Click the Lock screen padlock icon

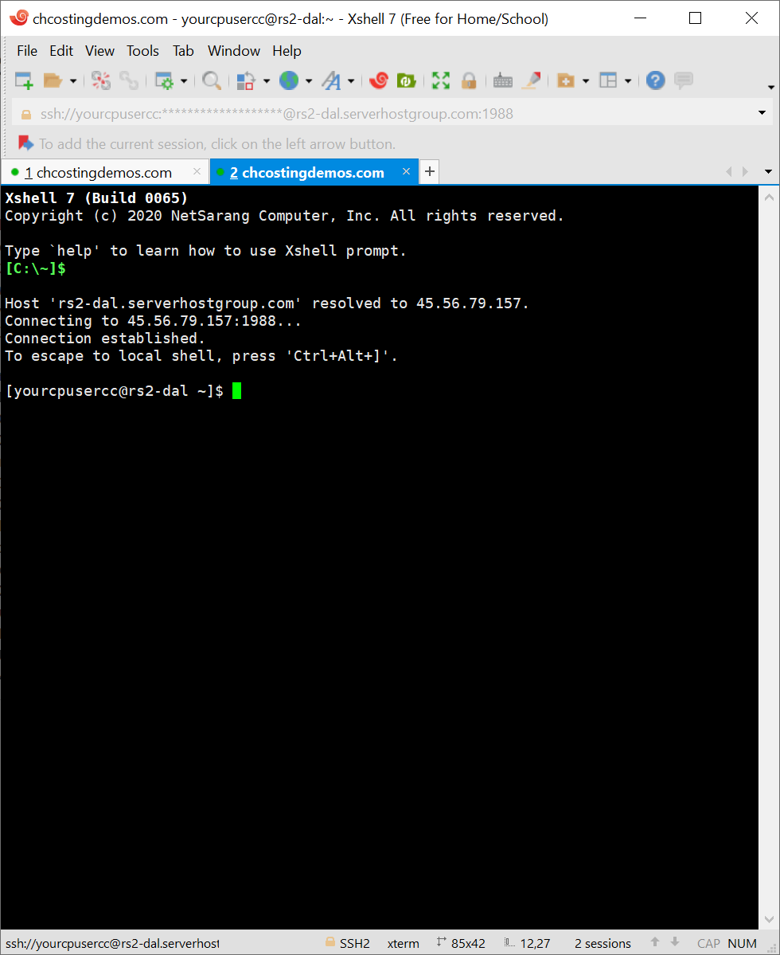pyautogui.click(x=469, y=80)
